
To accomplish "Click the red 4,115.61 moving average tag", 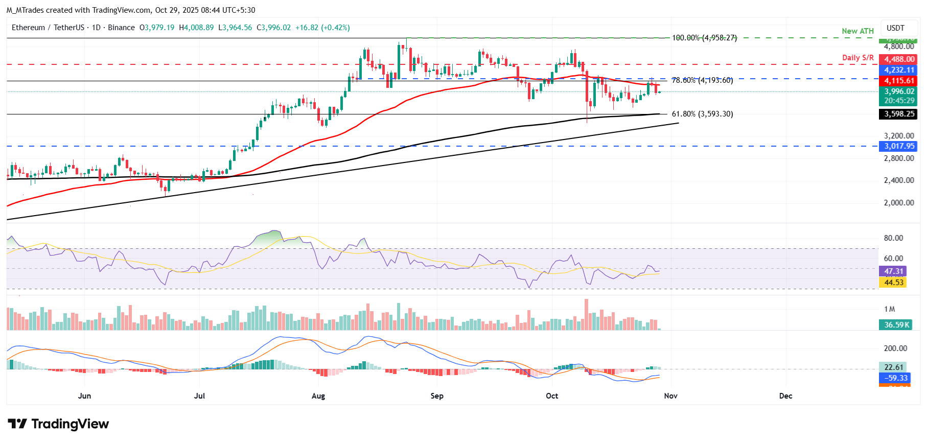I will pyautogui.click(x=899, y=81).
